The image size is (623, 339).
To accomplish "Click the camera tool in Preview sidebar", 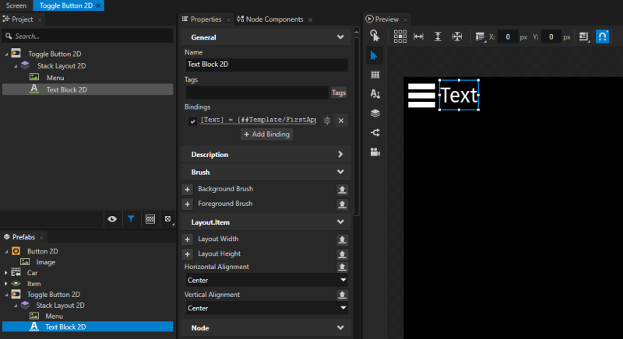I will point(375,152).
